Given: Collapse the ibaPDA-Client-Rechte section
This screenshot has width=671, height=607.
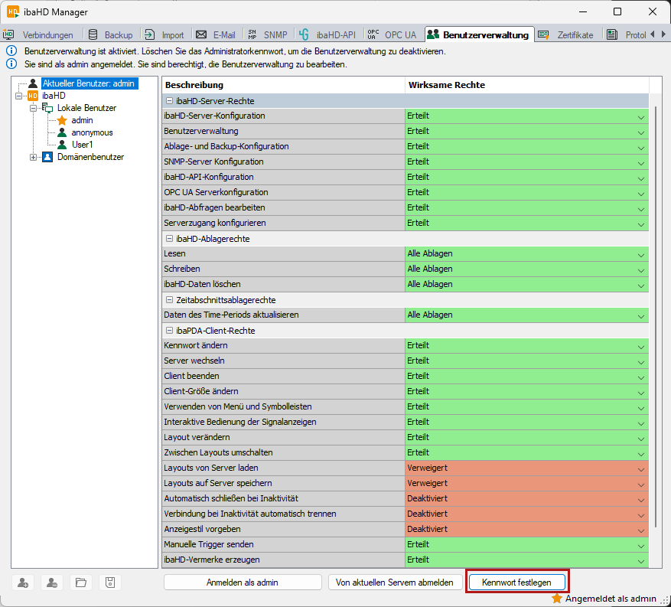Looking at the screenshot, I should point(169,331).
